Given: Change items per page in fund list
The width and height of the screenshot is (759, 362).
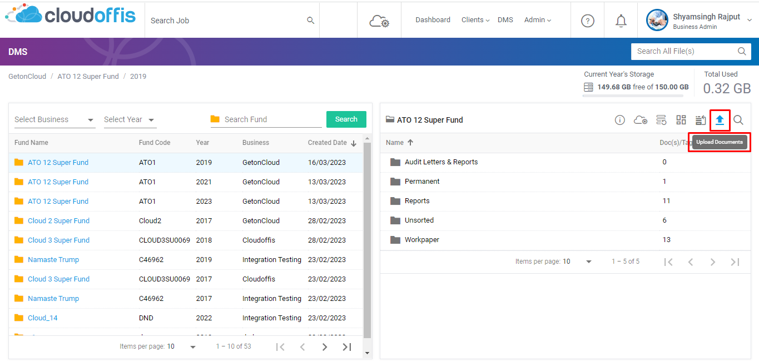Looking at the screenshot, I should 182,346.
